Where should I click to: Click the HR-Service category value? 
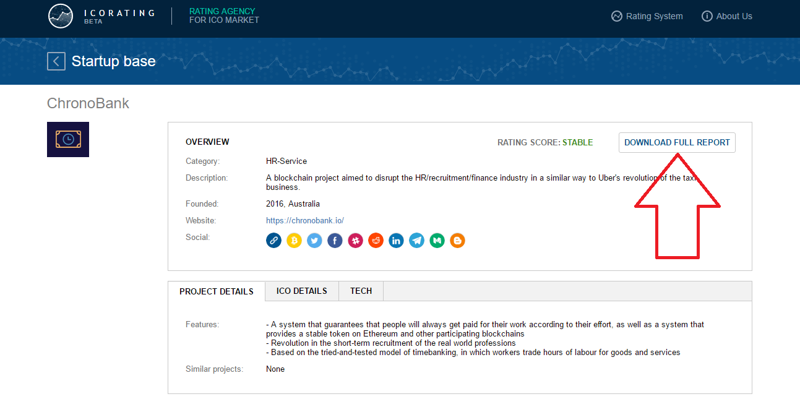click(x=286, y=161)
